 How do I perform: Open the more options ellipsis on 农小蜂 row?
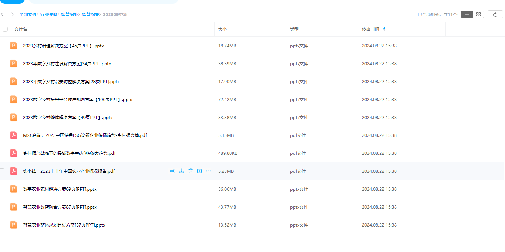coord(208,171)
